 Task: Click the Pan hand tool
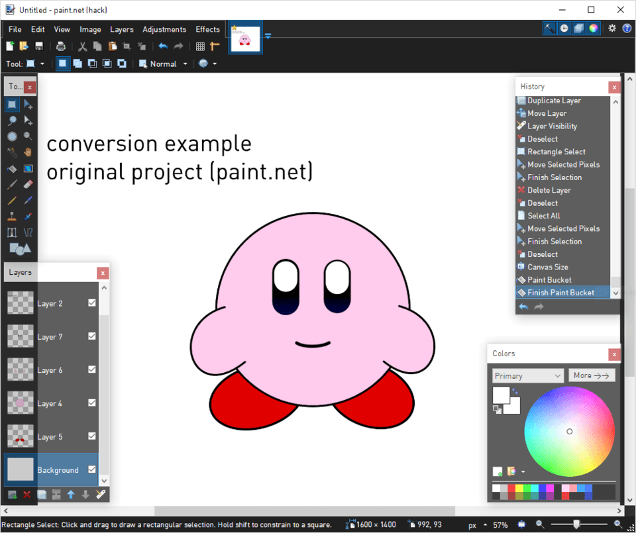click(28, 152)
